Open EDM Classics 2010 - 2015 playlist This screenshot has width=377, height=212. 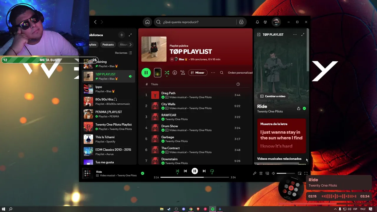[x=109, y=152]
